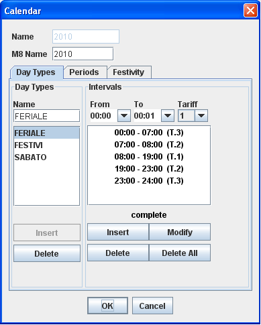Expand the Tariff dropdown
This screenshot has width=261, height=325.
pyautogui.click(x=201, y=116)
